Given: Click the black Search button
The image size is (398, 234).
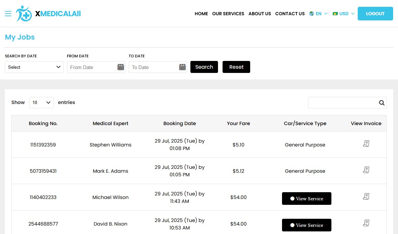Looking at the screenshot, I should (204, 67).
